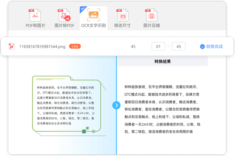Focus the start page field showing 01
Viewport: 235px width, 156px height.
pos(158,46)
